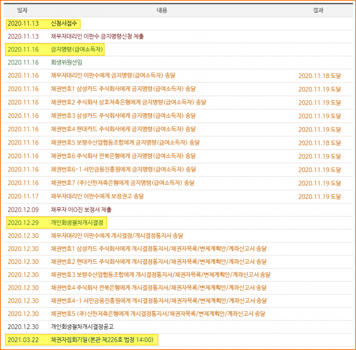Open '채권번호1 삼성카드 주식회사에게 금지명령' row
The height and width of the screenshot is (350, 356).
click(x=123, y=89)
